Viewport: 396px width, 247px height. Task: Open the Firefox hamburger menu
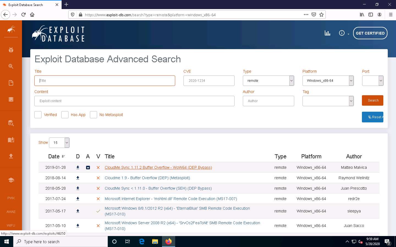(x=391, y=15)
